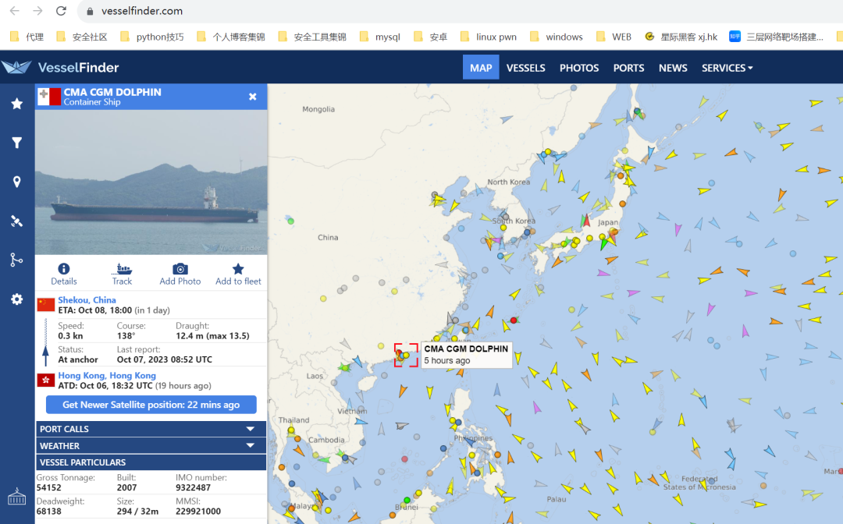Click the CMA CGM DOLPHIN panel title
The width and height of the screenshot is (843, 524).
(x=112, y=92)
